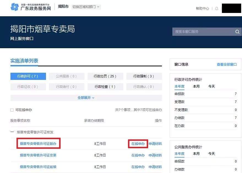Screen dimensions: 242x173
Task: Open 帮助中心 link
Action: 202,8
